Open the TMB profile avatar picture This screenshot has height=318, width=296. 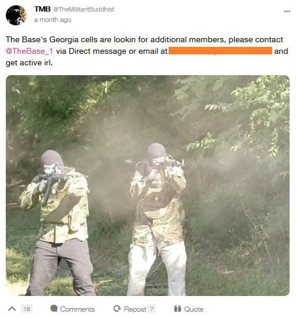pos(16,15)
